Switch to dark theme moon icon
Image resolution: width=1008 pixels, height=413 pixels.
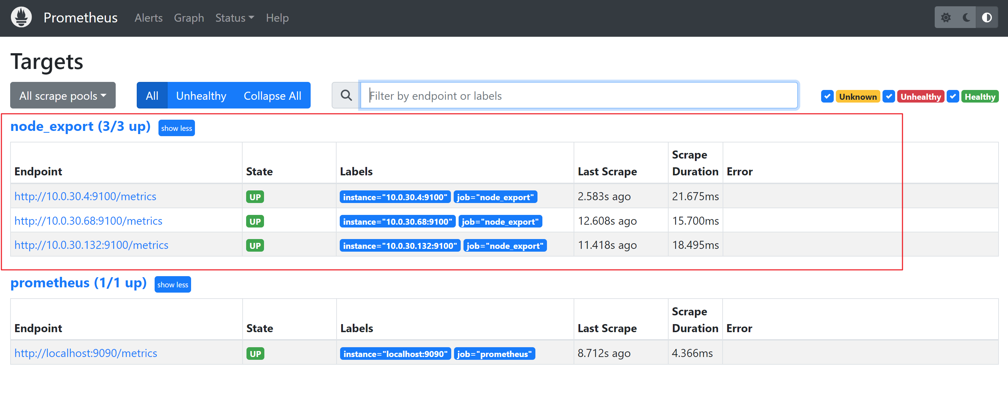tap(966, 17)
